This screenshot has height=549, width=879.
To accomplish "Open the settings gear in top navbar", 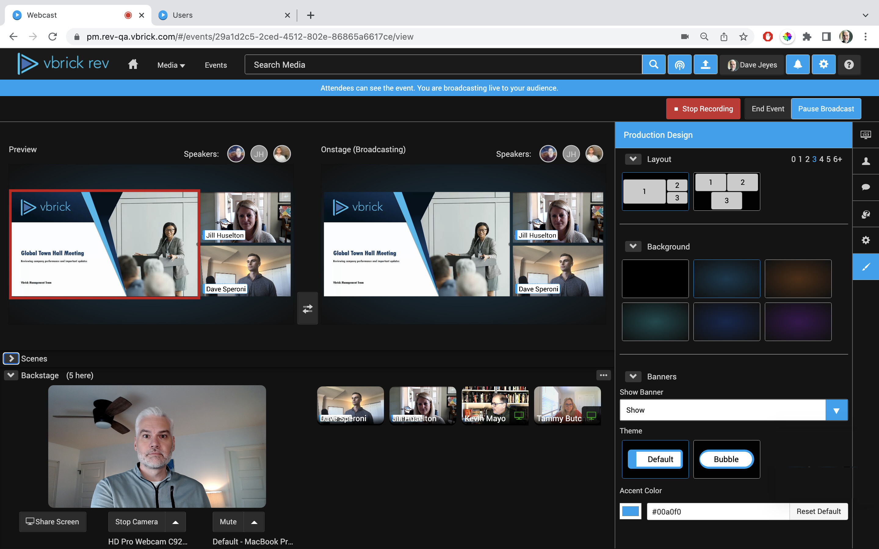I will pyautogui.click(x=823, y=65).
